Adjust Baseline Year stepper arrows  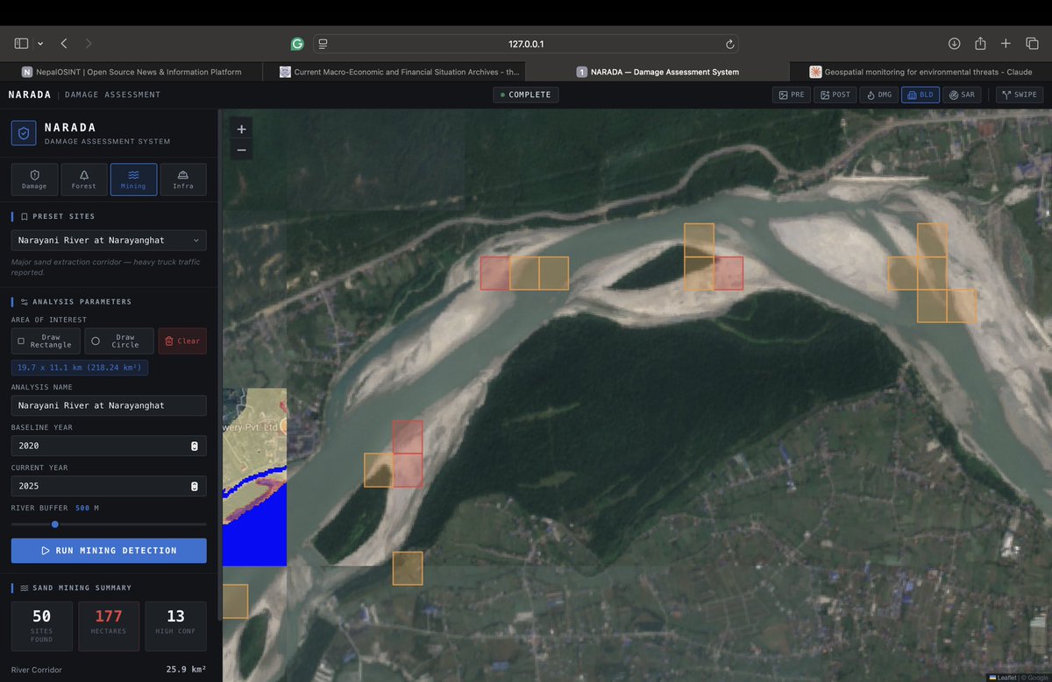195,446
